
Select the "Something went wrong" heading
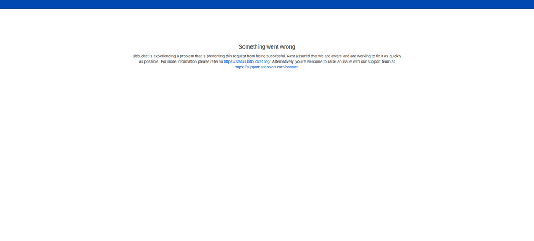click(266, 47)
